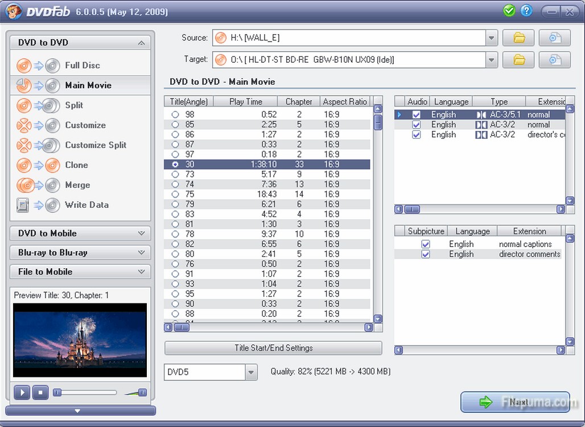This screenshot has height=427, width=585.
Task: Stop the preview playback
Action: pyautogui.click(x=40, y=392)
